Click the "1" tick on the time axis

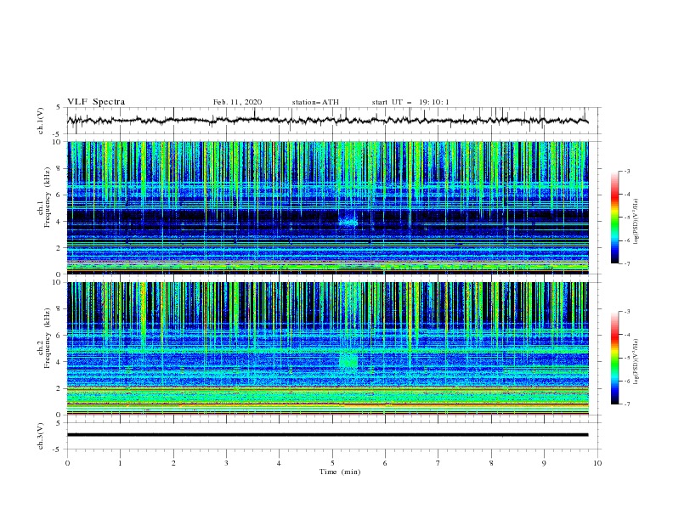click(x=120, y=463)
